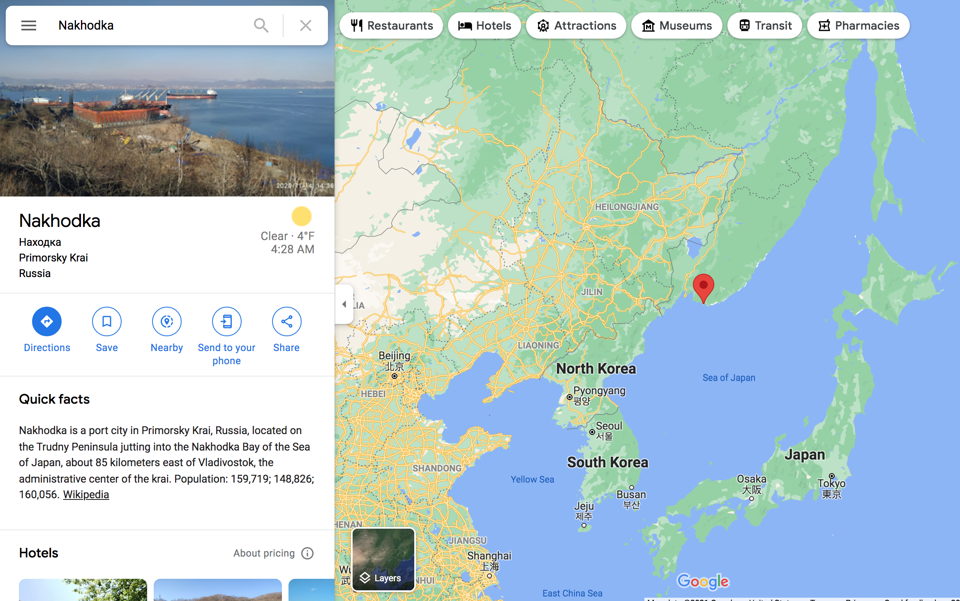Share Nakhodka location icon
This screenshot has width=960, height=601.
[287, 321]
